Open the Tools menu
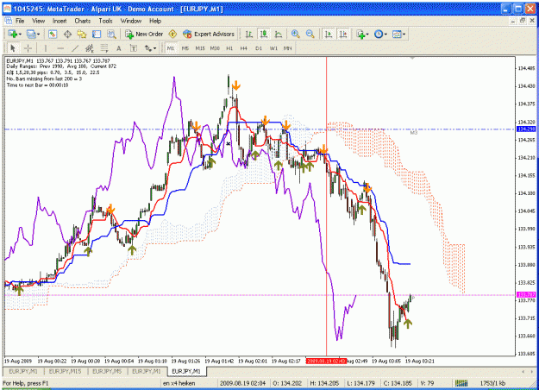This screenshot has height=390, width=539. point(105,21)
